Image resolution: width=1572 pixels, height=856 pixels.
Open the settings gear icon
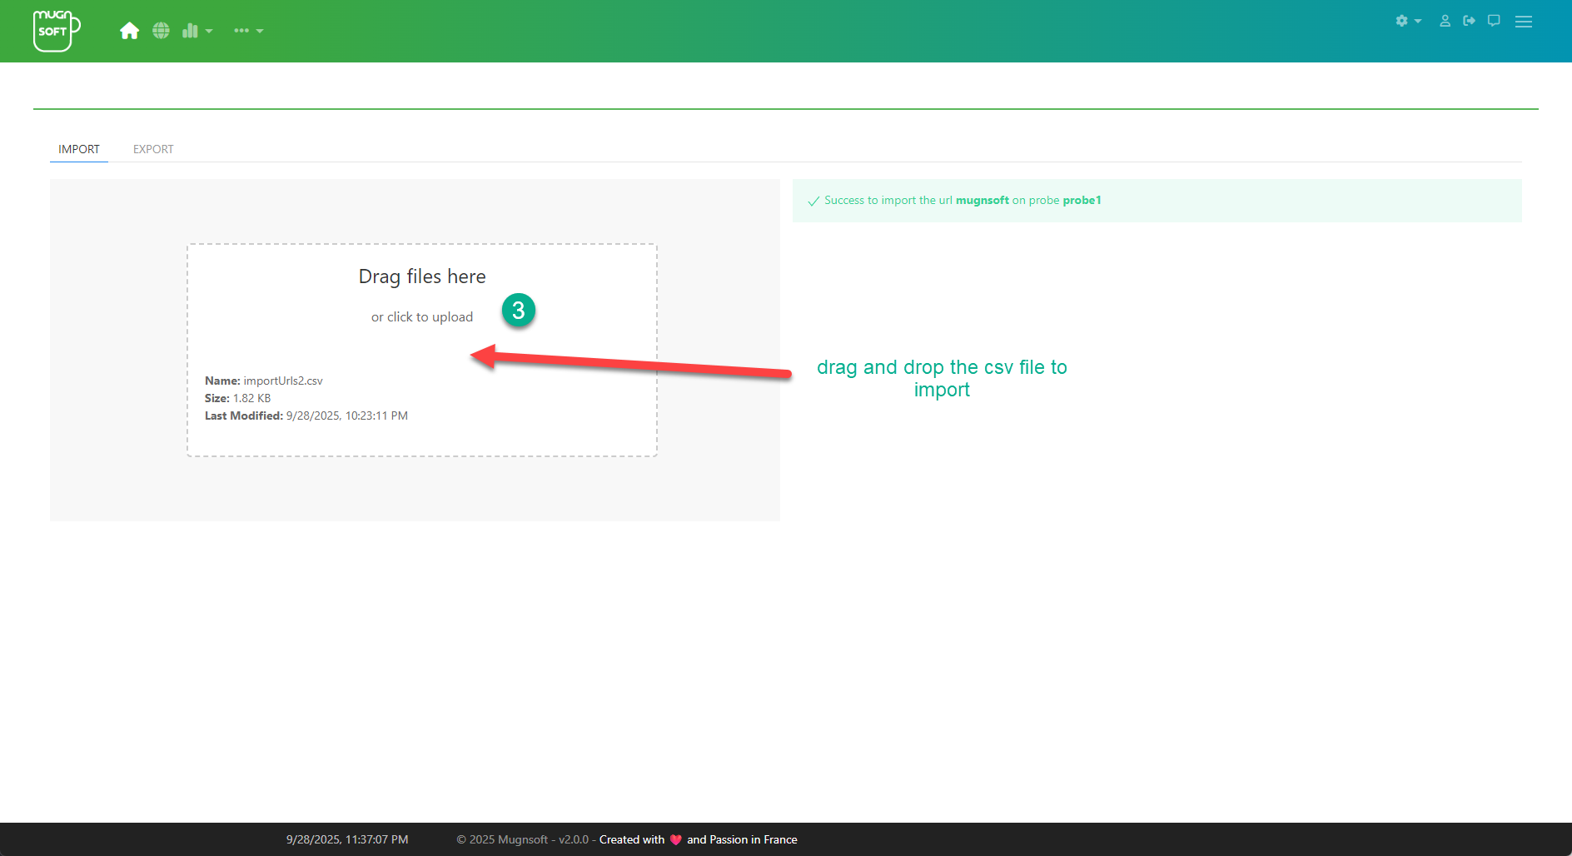[1401, 21]
